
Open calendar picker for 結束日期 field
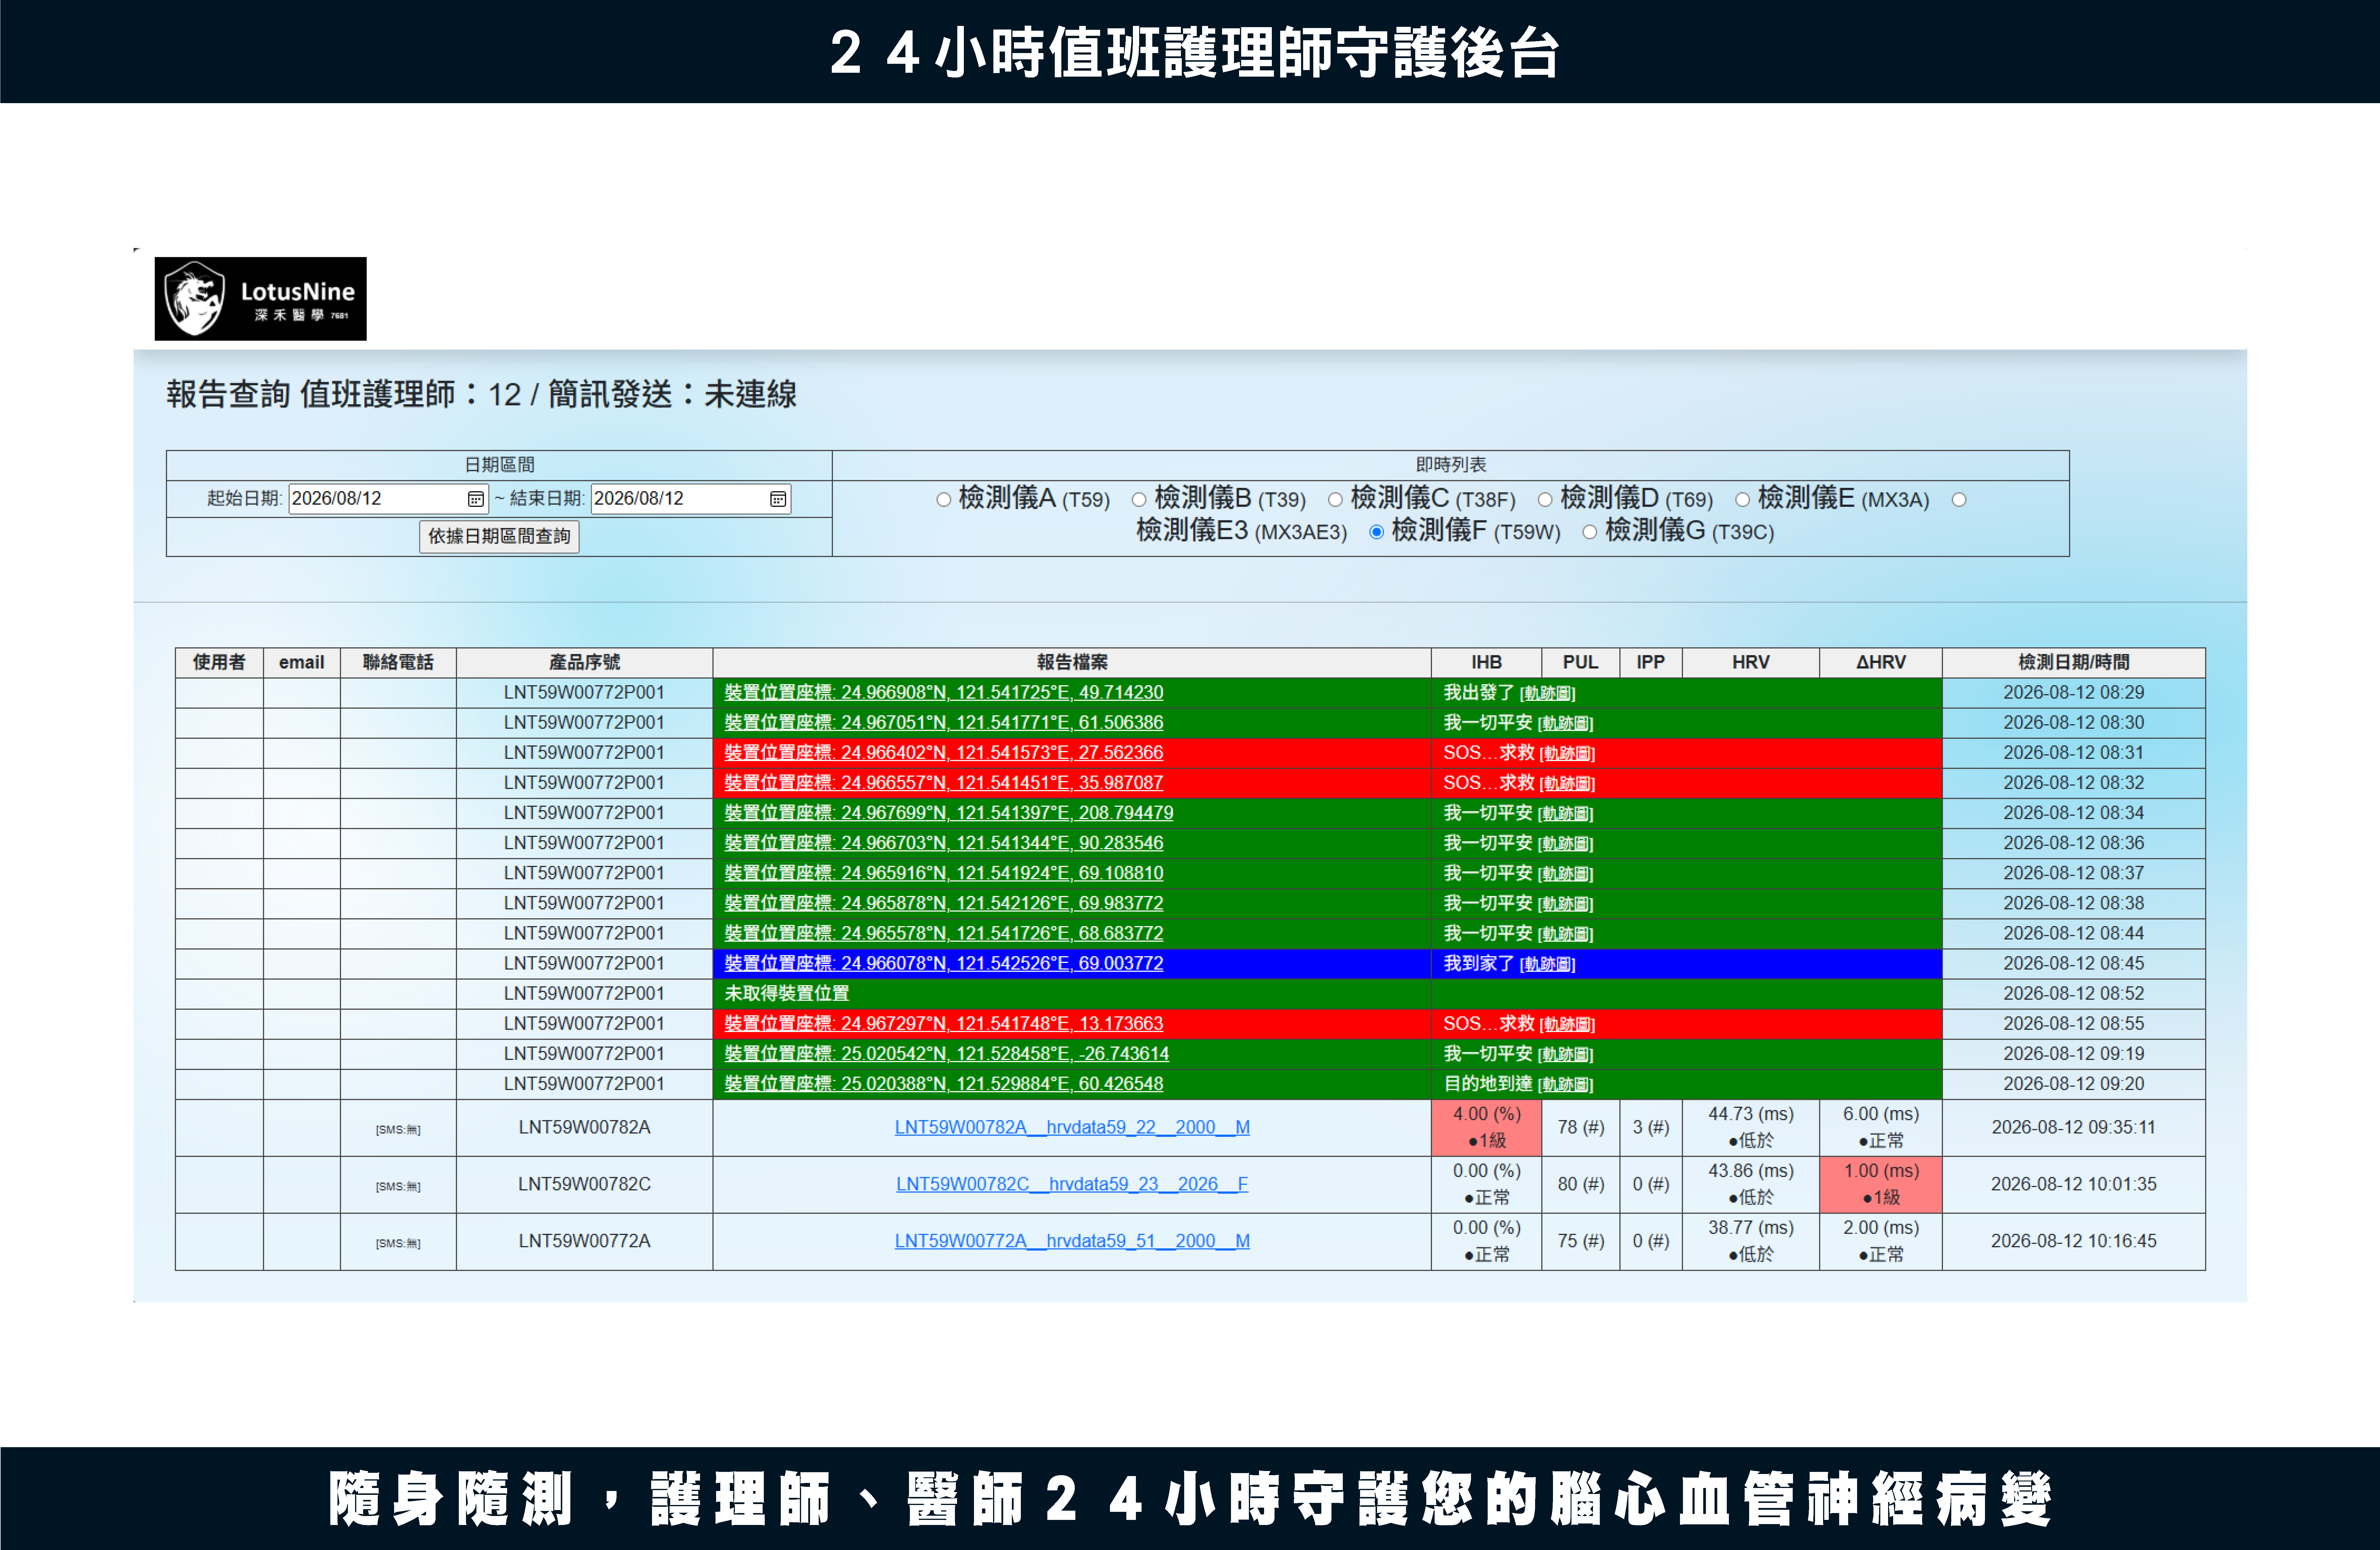tap(778, 499)
